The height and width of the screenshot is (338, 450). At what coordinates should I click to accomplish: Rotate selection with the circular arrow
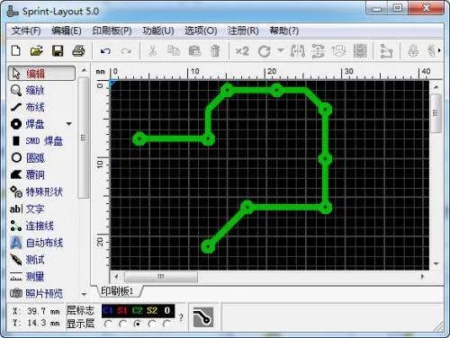pyautogui.click(x=265, y=51)
